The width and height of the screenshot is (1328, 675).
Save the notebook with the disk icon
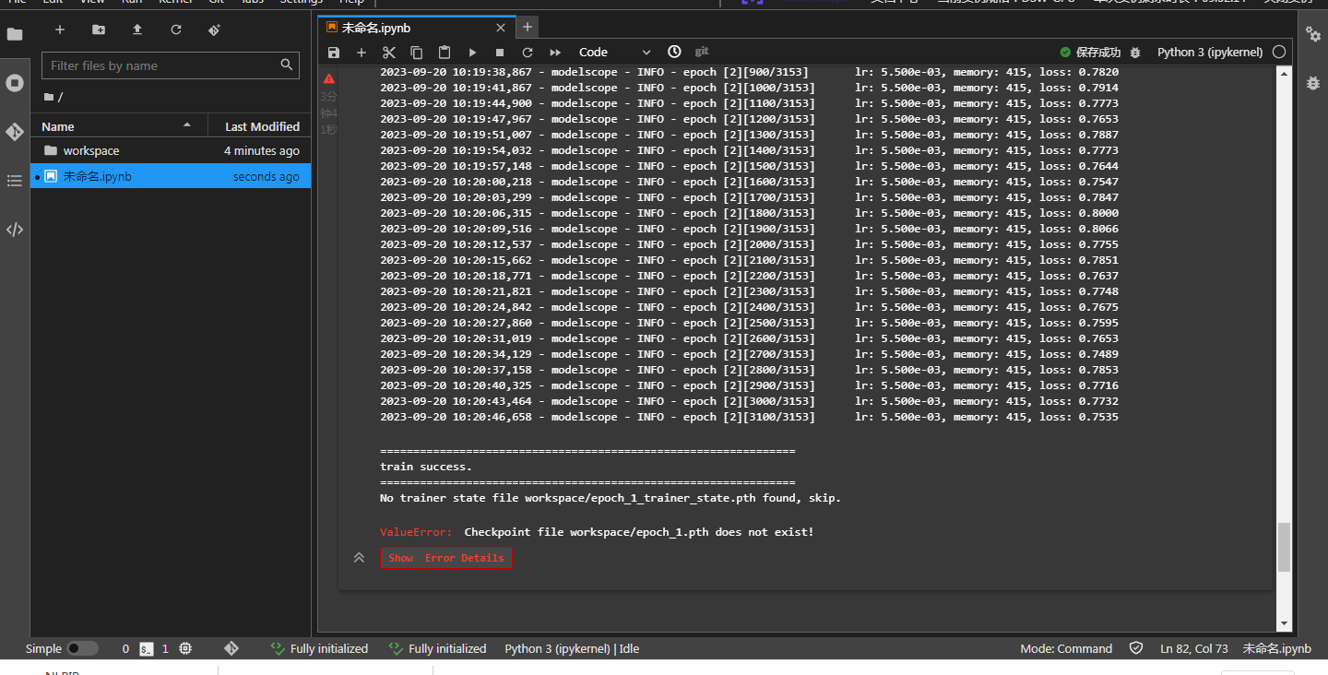(334, 53)
